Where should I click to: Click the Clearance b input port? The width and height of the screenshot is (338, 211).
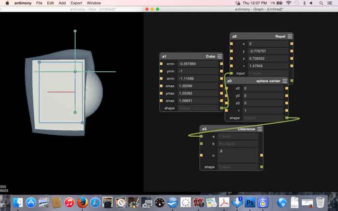201,144
